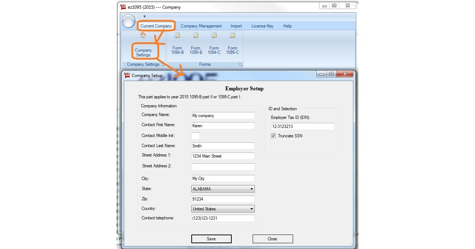Click the Employer Tax ID field
This screenshot has width=475, height=249.
(x=302, y=126)
